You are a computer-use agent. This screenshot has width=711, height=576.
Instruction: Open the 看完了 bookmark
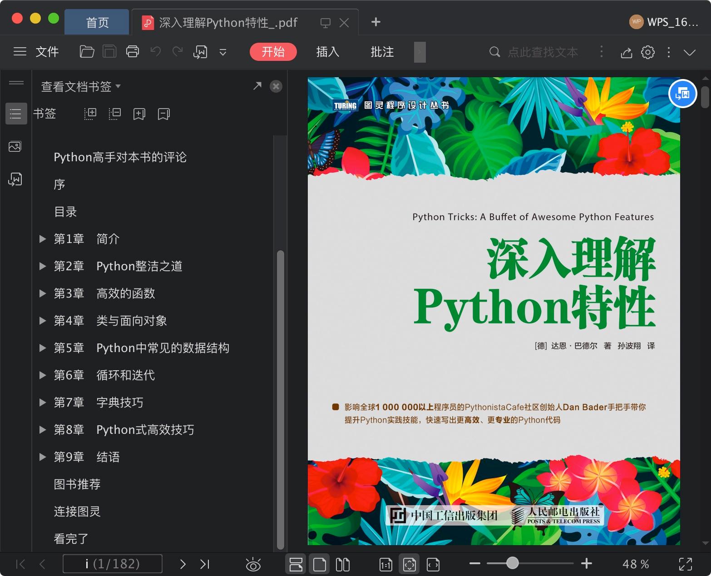coord(71,539)
